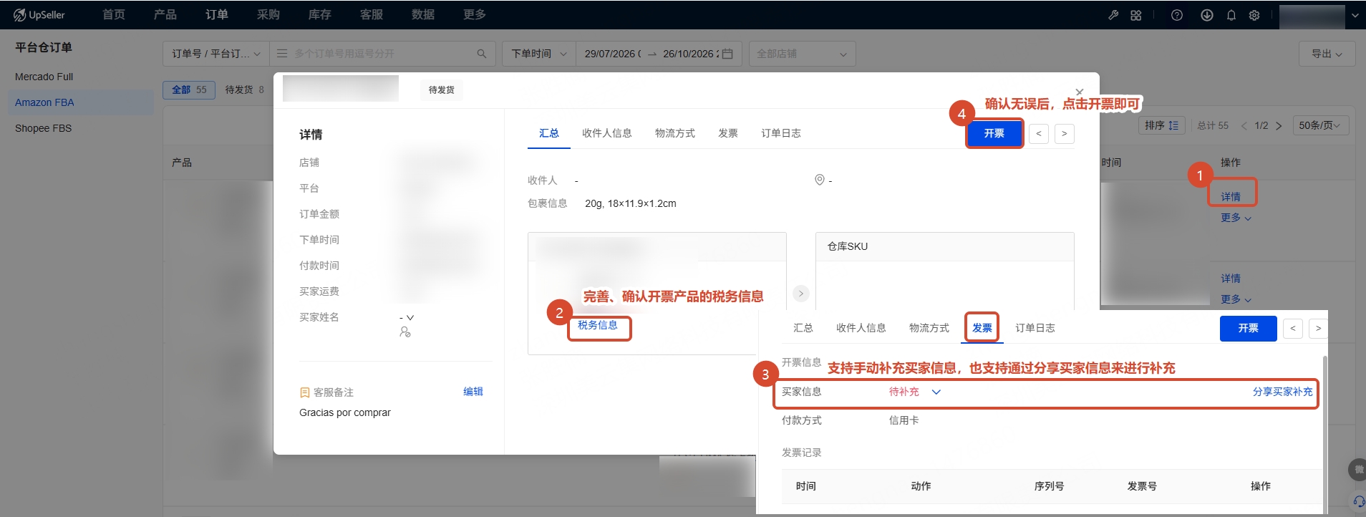Image resolution: width=1366 pixels, height=517 pixels.
Task: Open the 订单号 / 平台订 dropdown
Action: 216,54
